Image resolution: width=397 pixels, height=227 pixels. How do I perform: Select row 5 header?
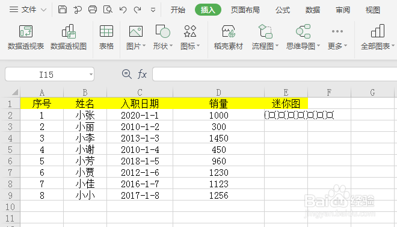pos(10,149)
